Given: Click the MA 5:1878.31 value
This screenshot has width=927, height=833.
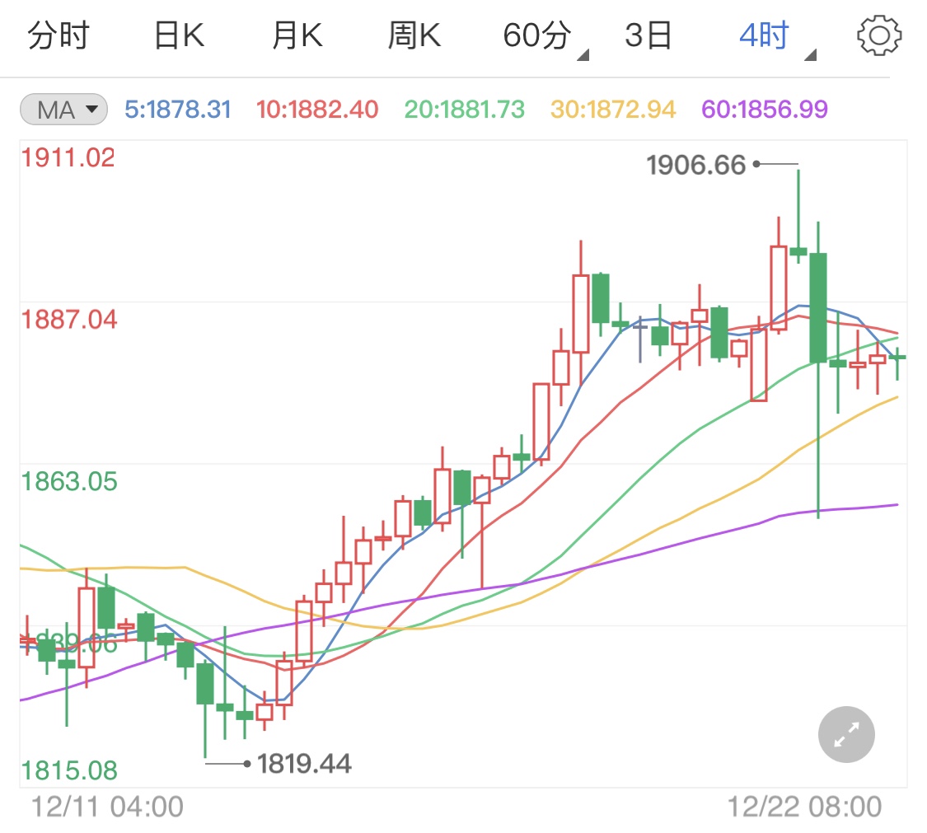Looking at the screenshot, I should click(177, 110).
